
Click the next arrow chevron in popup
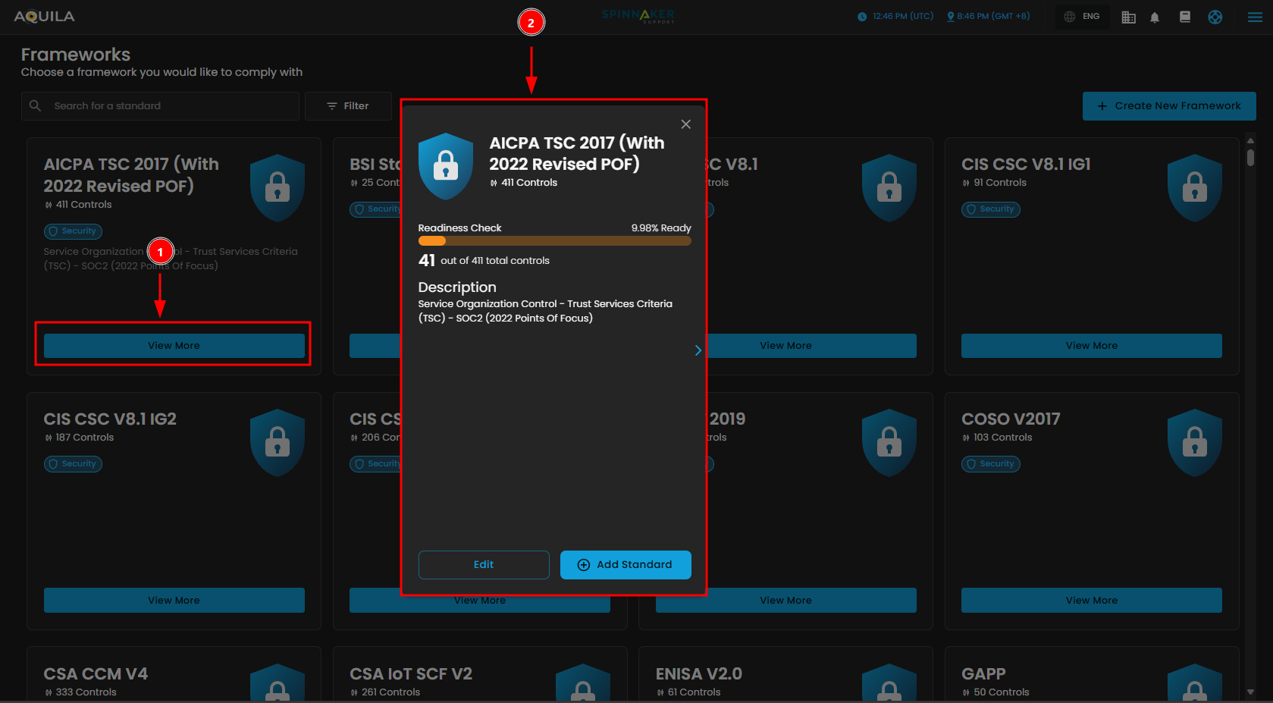click(x=698, y=350)
